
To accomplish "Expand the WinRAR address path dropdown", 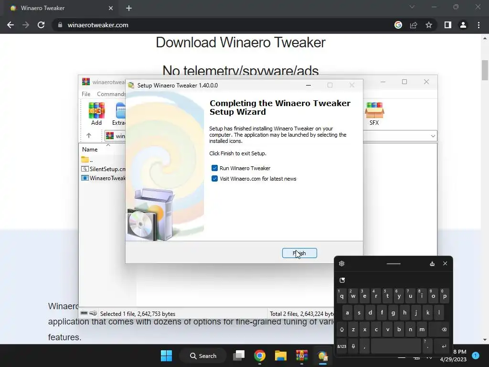I will pyautogui.click(x=433, y=136).
